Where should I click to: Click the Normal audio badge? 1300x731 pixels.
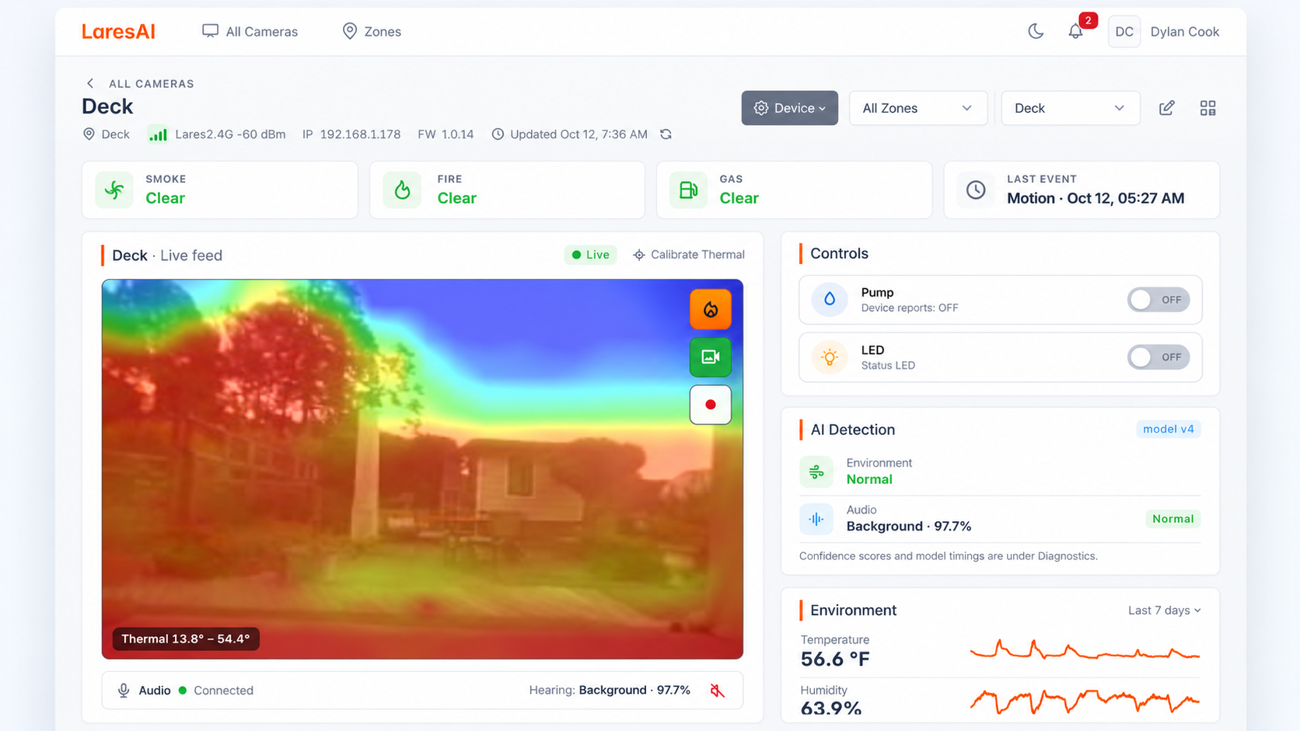(1172, 519)
